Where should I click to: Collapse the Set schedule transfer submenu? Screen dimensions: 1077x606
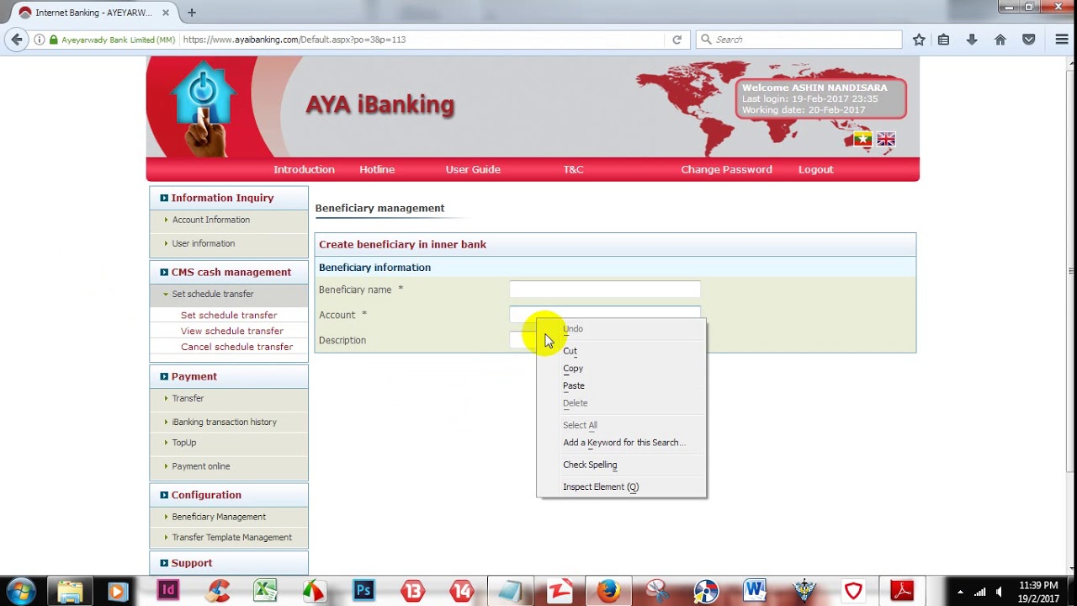point(229,294)
